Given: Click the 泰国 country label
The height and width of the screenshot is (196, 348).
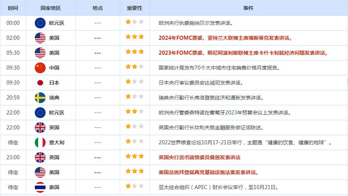Looking at the screenshot, I should pyautogui.click(x=54, y=187).
